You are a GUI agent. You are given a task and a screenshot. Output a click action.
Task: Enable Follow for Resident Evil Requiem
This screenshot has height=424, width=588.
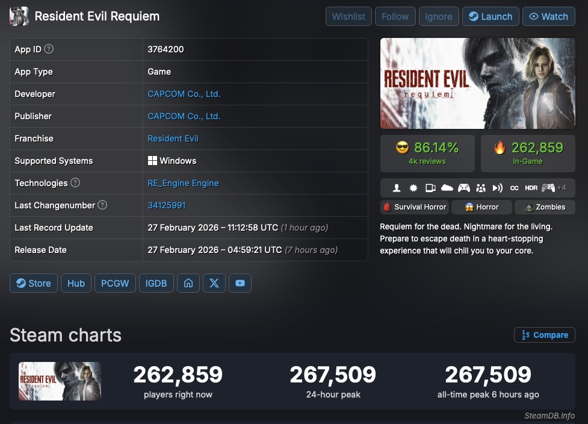click(x=395, y=16)
